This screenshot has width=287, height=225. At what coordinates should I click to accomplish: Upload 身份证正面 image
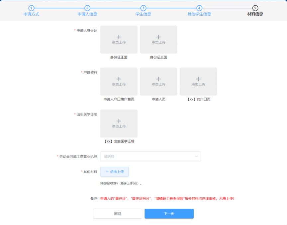[119, 39]
